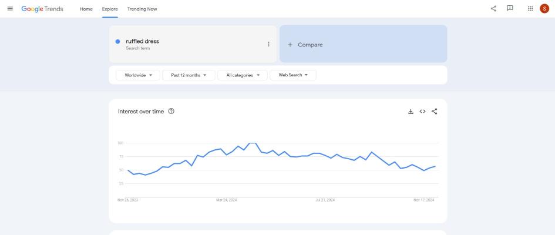555x235 pixels.
Task: Expand the Worldwide region dropdown
Action: pyautogui.click(x=139, y=75)
